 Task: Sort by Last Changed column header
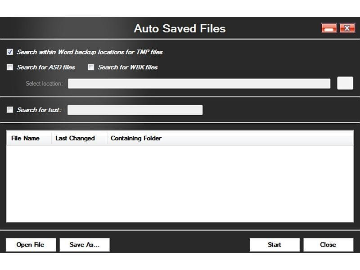[x=79, y=138]
